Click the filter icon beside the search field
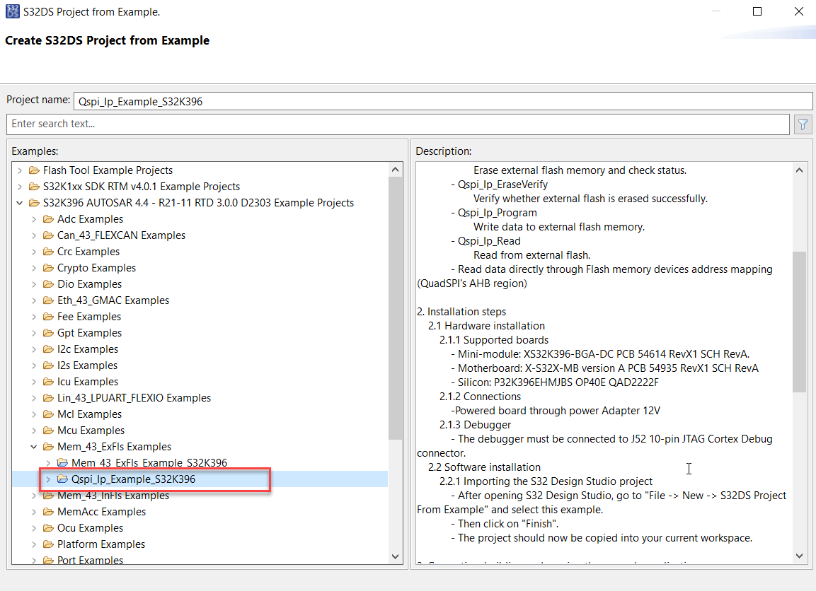Screen dimensions: 816x591 click(x=802, y=124)
